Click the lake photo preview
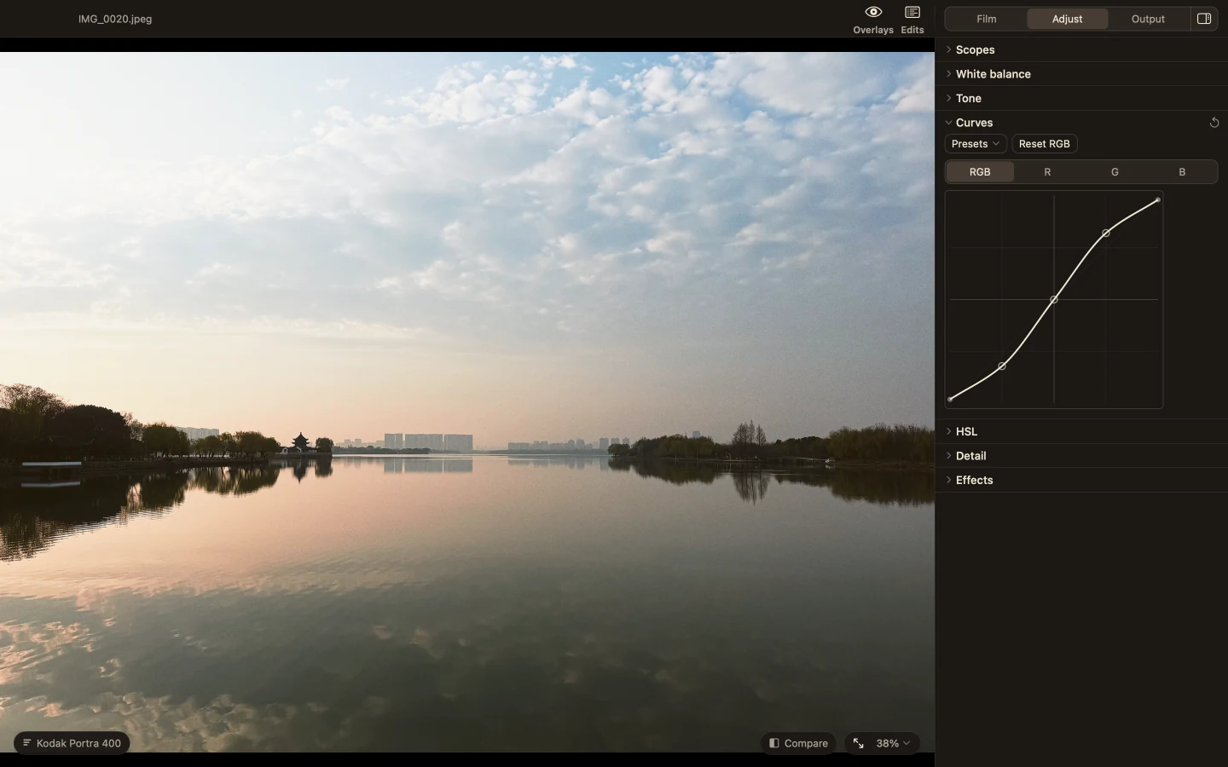This screenshot has width=1228, height=767. tap(467, 402)
